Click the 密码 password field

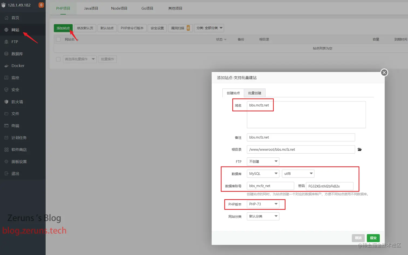point(330,186)
